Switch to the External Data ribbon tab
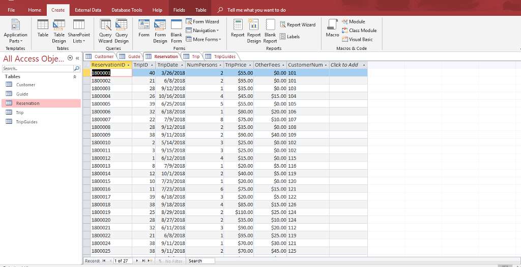 [x=88, y=10]
